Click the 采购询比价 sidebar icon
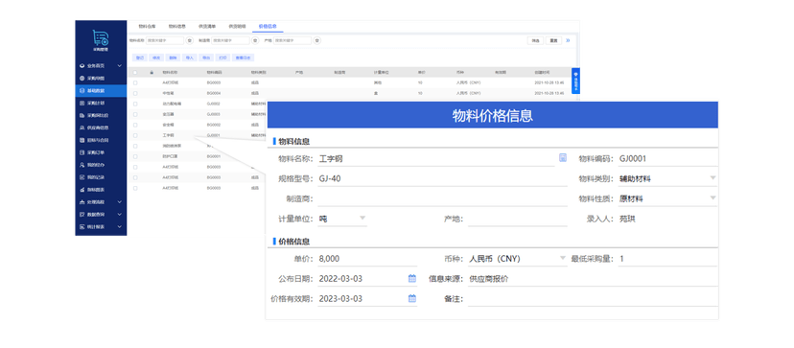This screenshot has height=348, width=794. click(x=82, y=115)
